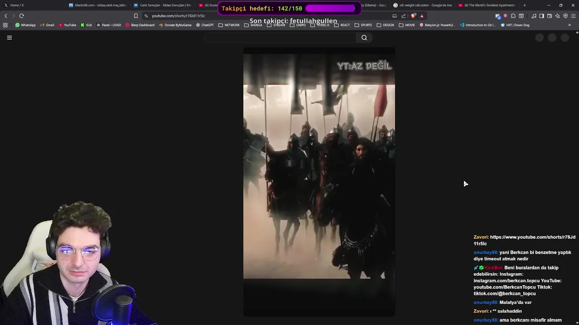
Task: Switch to the (Siberia) Google tab
Action: point(375,5)
